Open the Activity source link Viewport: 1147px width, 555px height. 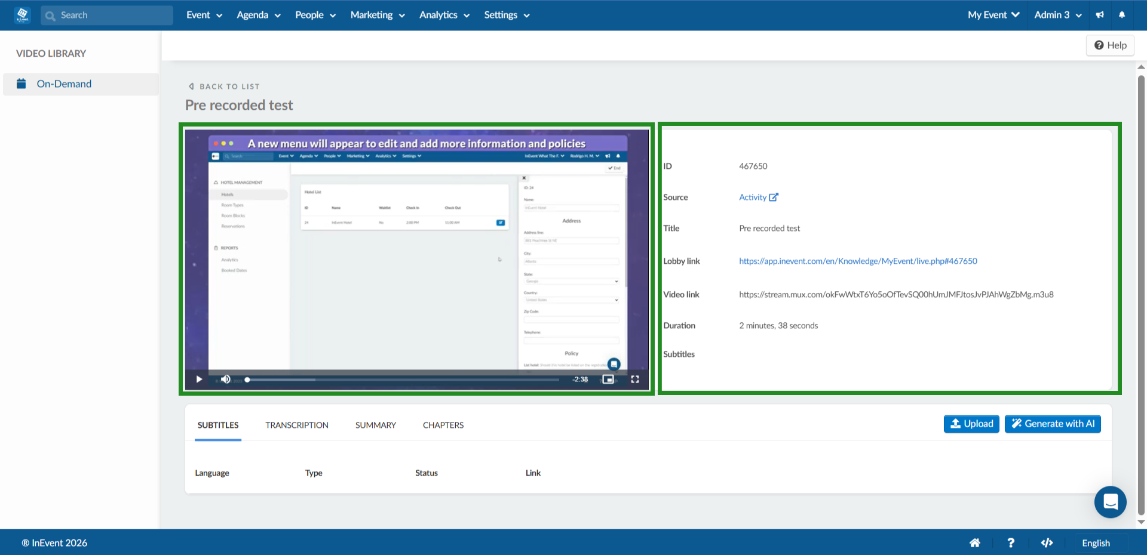point(753,197)
